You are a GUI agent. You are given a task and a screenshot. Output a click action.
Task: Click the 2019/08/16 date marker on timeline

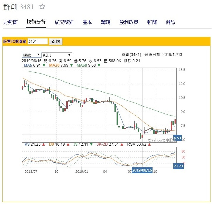pos(142,170)
